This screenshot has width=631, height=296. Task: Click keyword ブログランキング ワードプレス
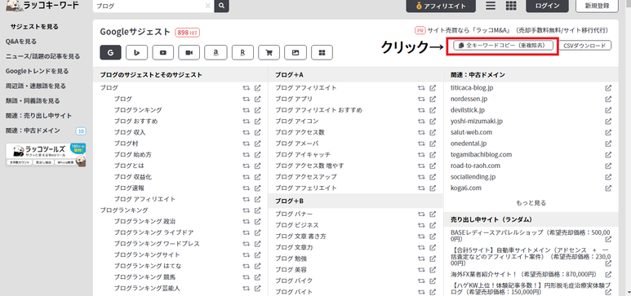(157, 244)
